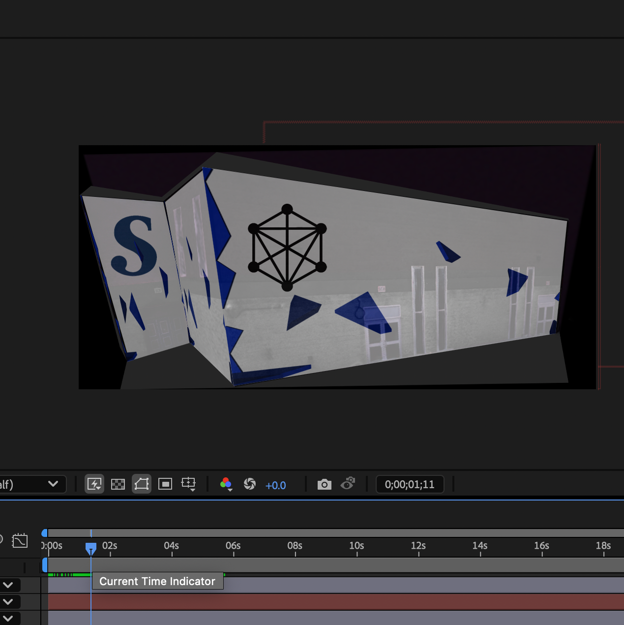
Task: Click the Adjust Exposure aperture icon
Action: tap(250, 484)
